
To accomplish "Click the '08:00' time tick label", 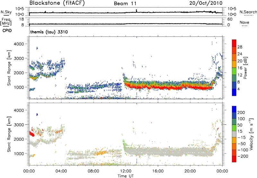I will click(x=93, y=171).
